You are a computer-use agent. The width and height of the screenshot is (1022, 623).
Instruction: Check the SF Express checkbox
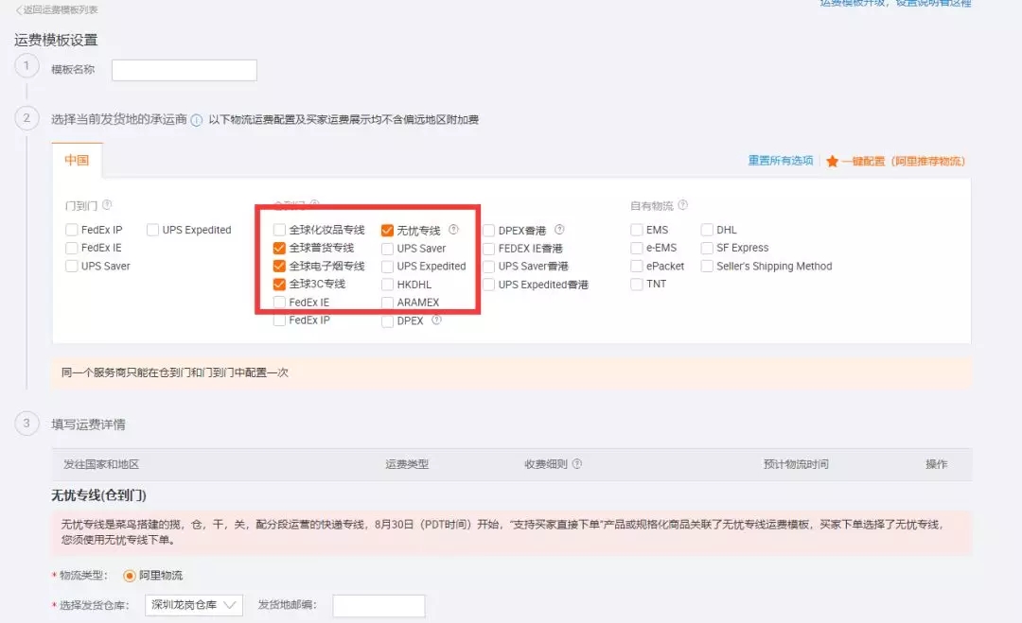(x=707, y=248)
